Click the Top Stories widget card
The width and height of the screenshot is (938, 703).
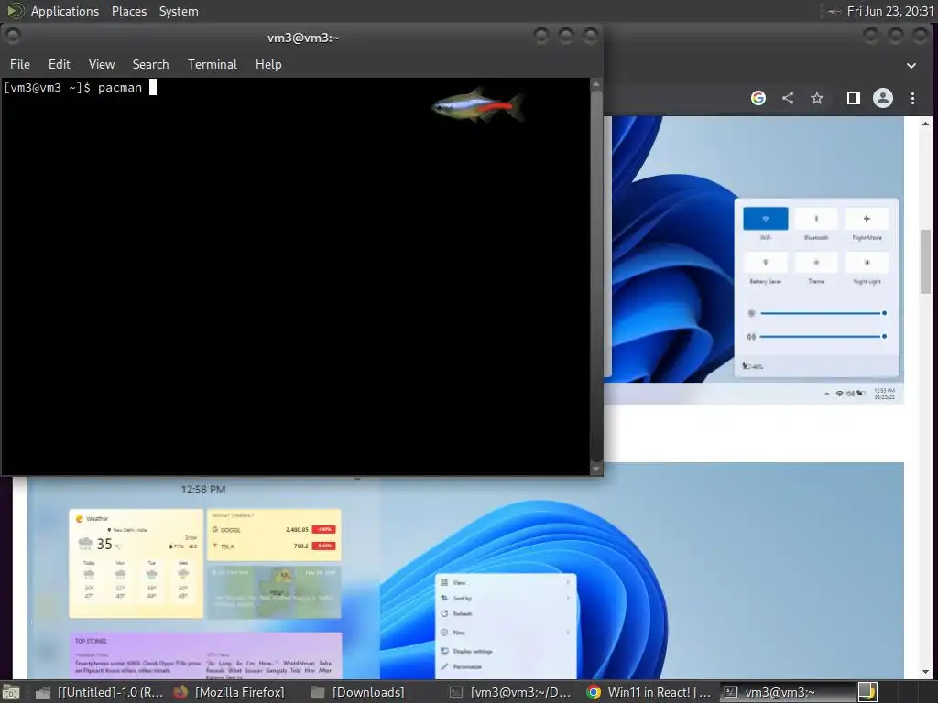206,655
